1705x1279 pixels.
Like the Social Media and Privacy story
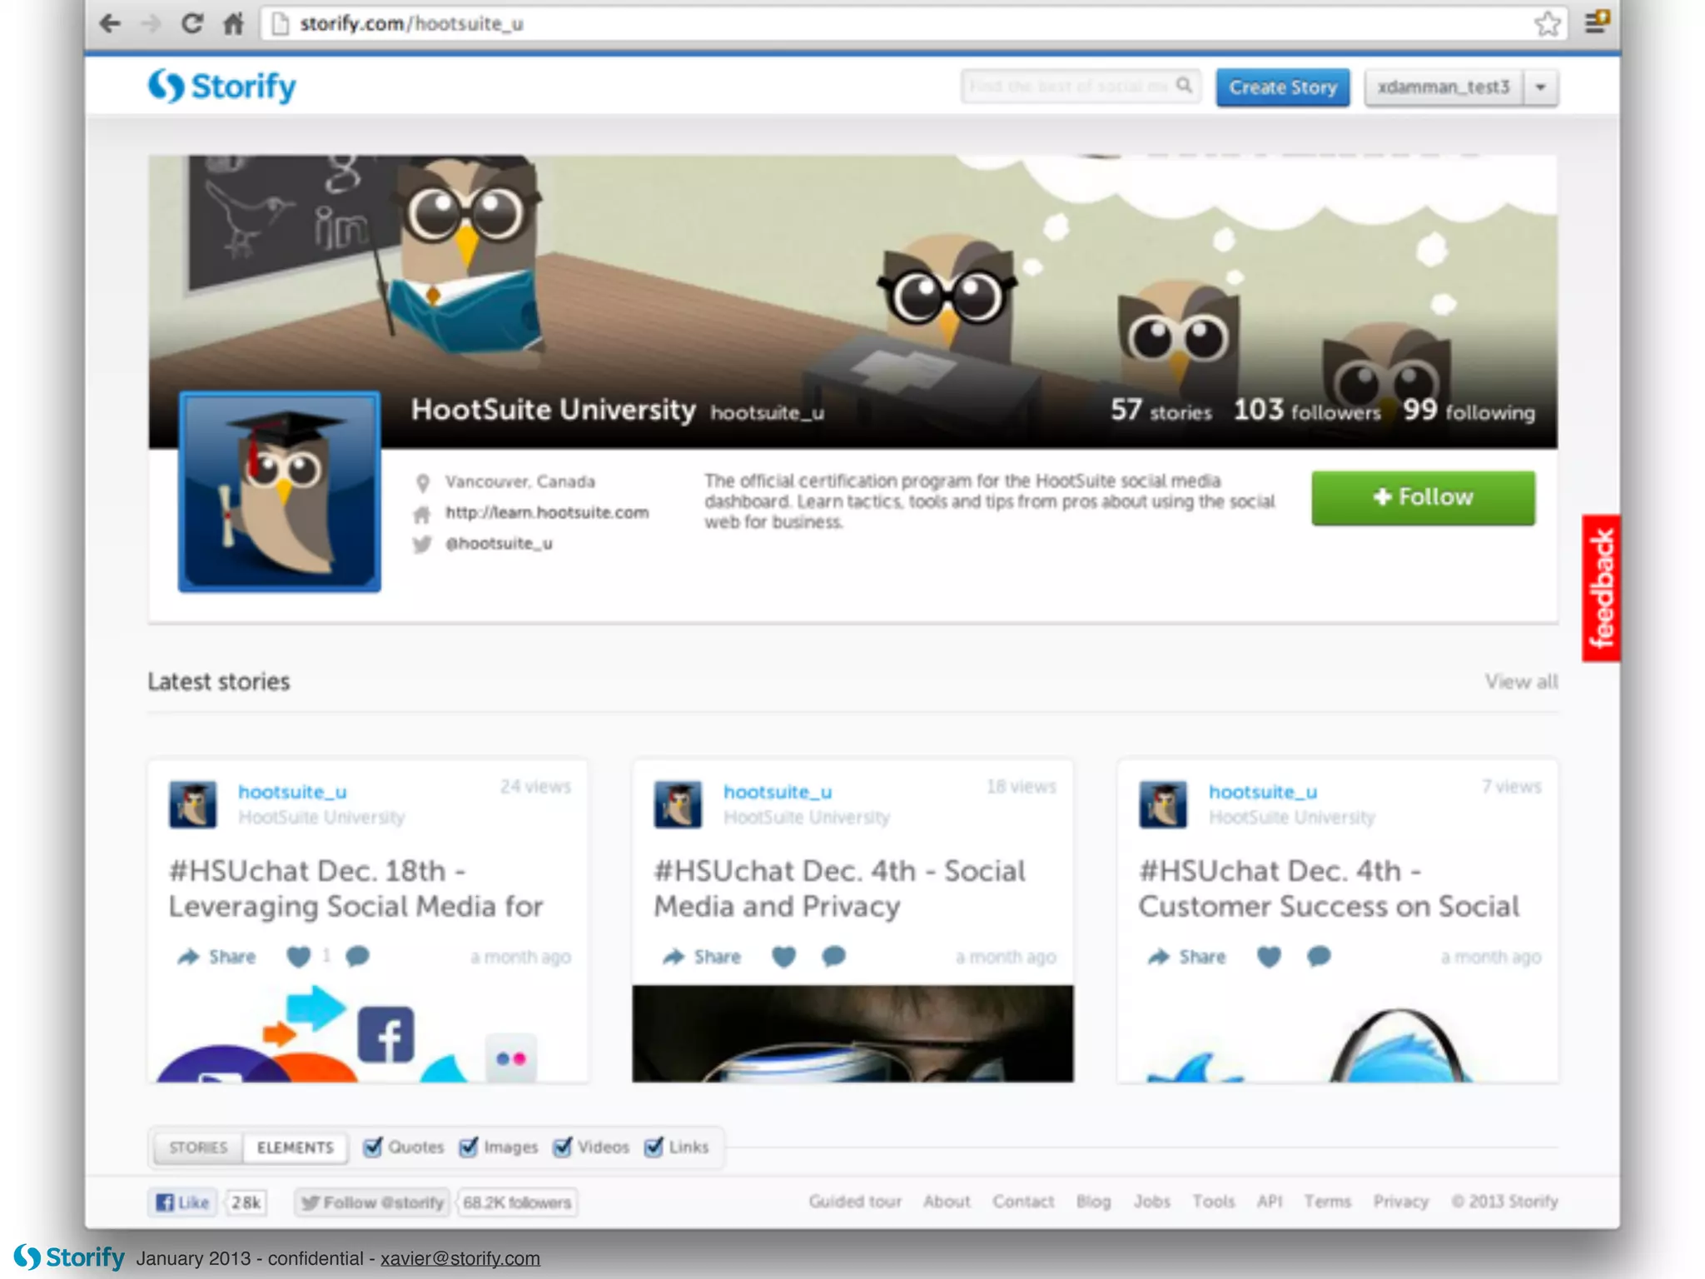pyautogui.click(x=783, y=957)
